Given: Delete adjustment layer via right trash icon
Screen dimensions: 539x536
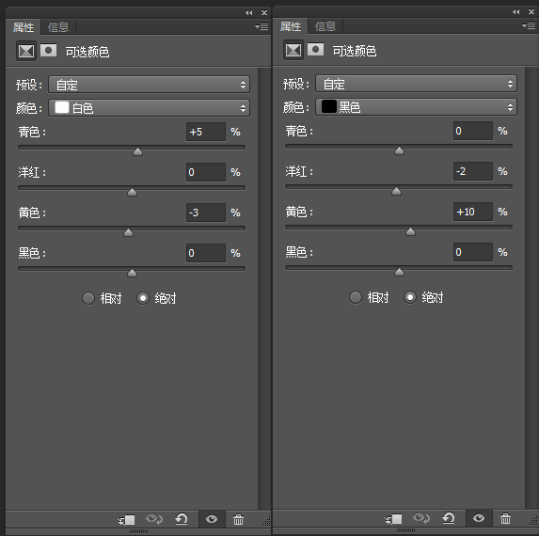Looking at the screenshot, I should point(505,518).
